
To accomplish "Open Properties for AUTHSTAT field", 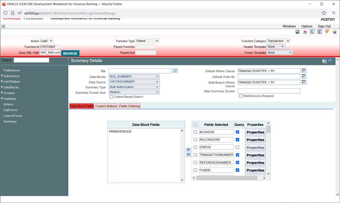I will pos(255,132).
